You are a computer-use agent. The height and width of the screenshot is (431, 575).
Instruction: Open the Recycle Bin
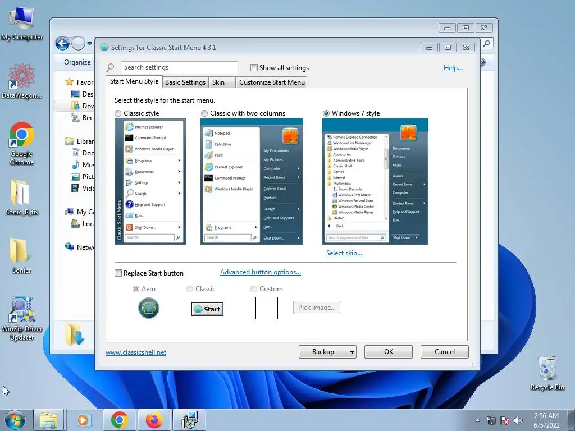(x=547, y=373)
